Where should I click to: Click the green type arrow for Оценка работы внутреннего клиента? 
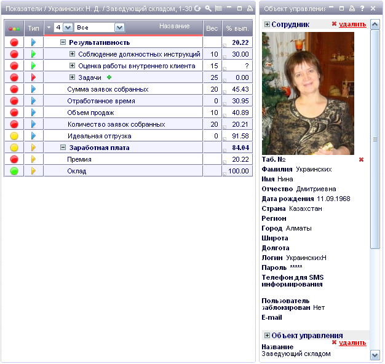pyautogui.click(x=34, y=66)
